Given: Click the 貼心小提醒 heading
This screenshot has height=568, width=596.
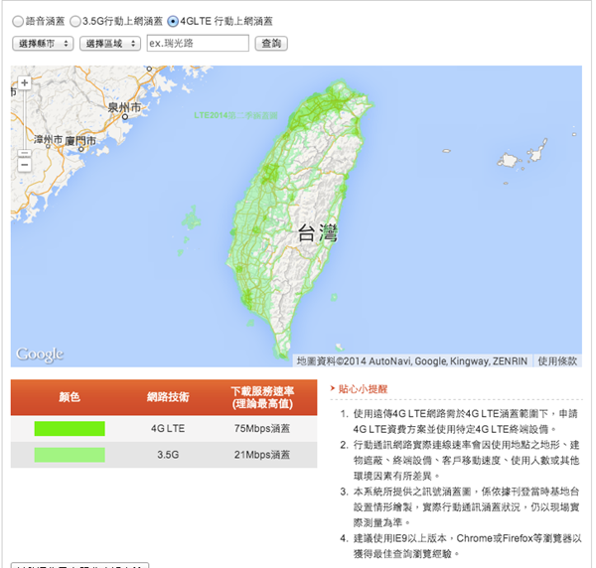Looking at the screenshot, I should click(363, 388).
